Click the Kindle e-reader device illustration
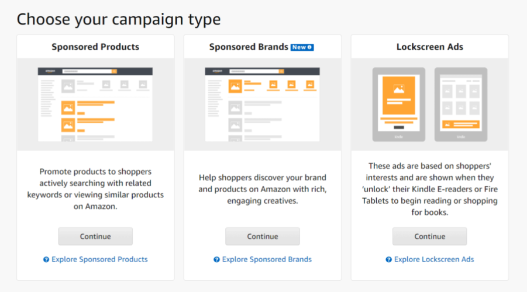This screenshot has height=292, width=527. click(x=399, y=105)
